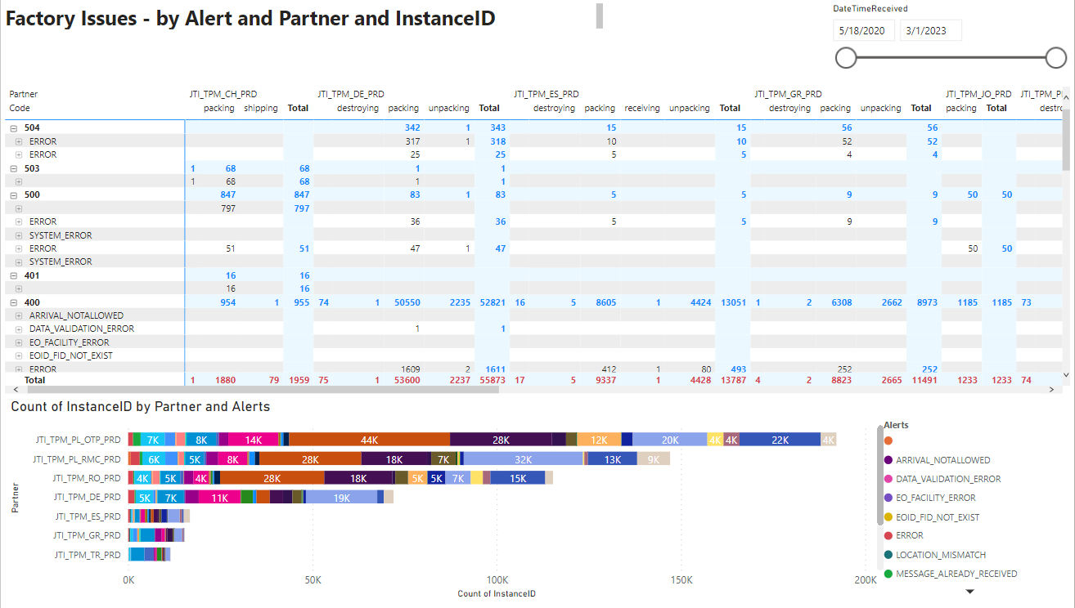Click the 13051 total cell
The image size is (1075, 608).
pos(733,302)
